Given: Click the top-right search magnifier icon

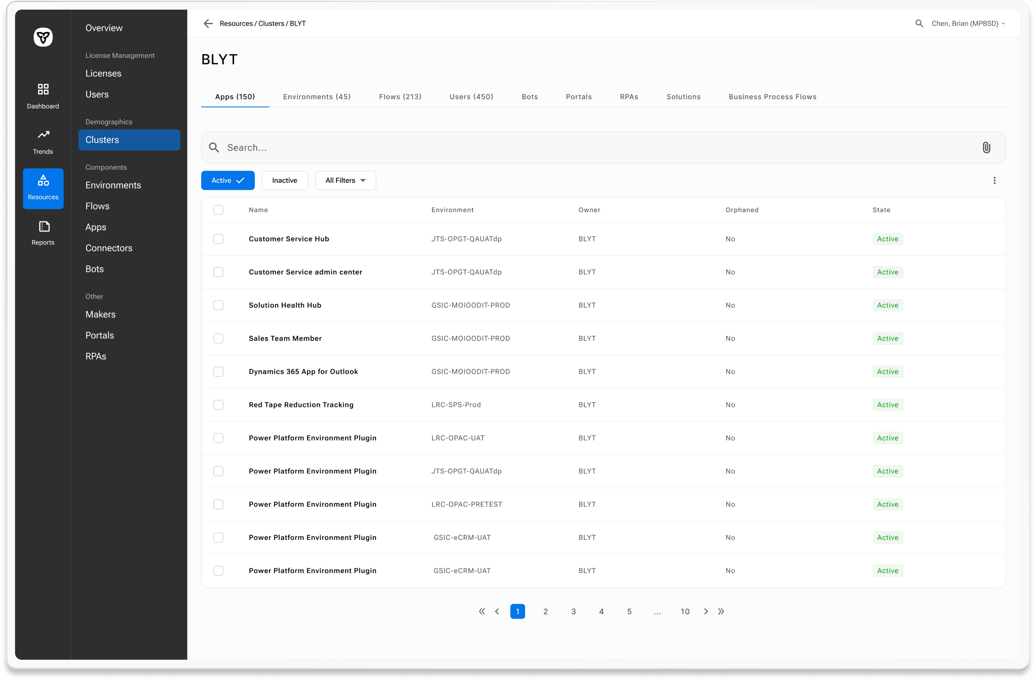Looking at the screenshot, I should pyautogui.click(x=919, y=24).
